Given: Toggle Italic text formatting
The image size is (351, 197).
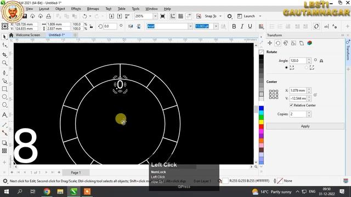Looking at the screenshot, I should pos(242,26).
